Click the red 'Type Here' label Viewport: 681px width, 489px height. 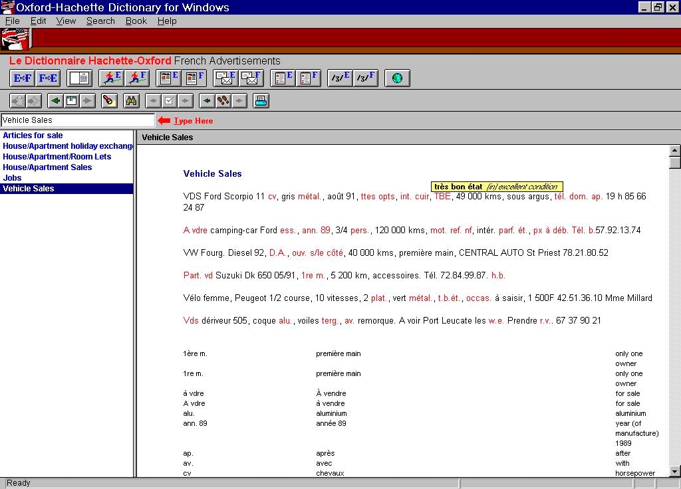click(194, 121)
